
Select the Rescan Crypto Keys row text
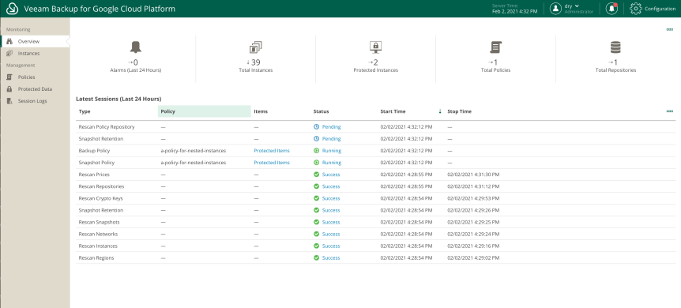[101, 198]
